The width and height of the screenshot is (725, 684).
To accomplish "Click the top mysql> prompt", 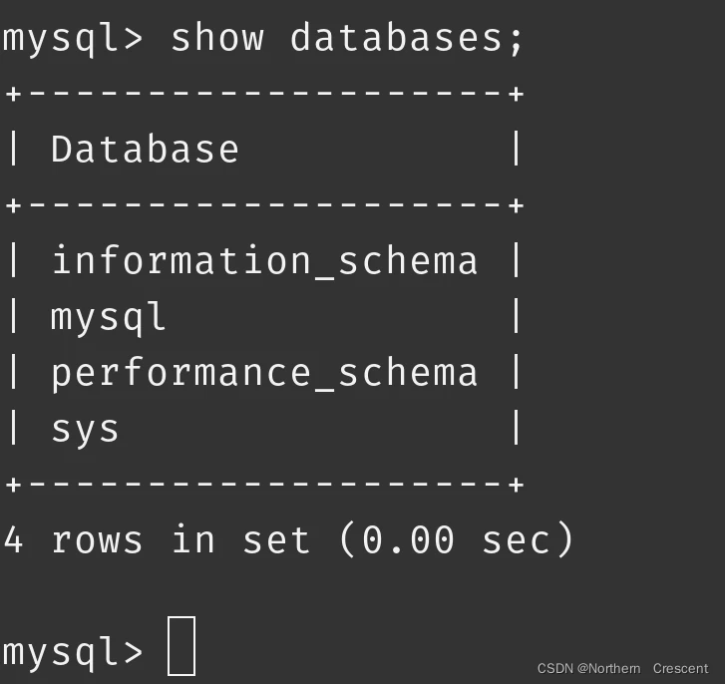I will click(73, 39).
